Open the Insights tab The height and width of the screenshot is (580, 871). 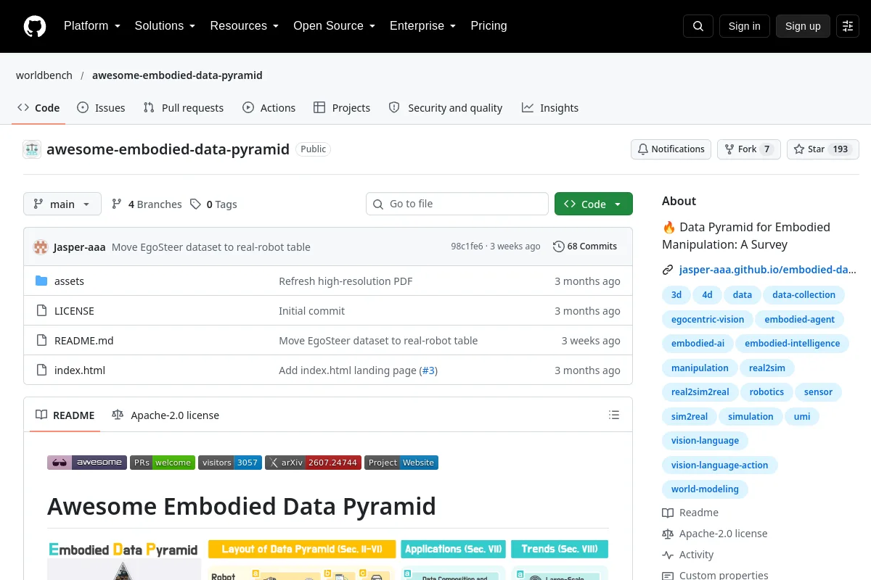click(x=550, y=108)
